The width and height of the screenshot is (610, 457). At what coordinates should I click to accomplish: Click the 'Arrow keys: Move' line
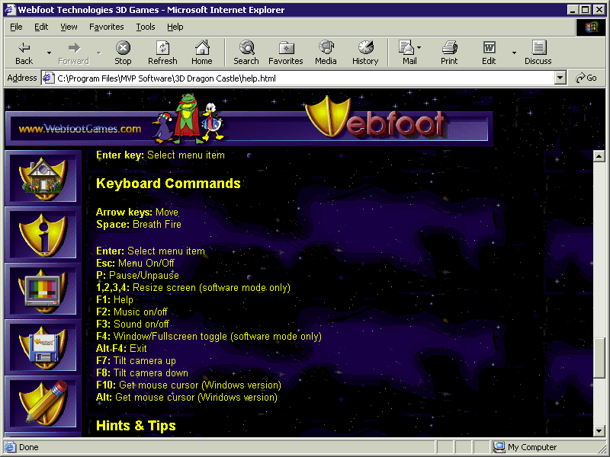[x=137, y=213]
